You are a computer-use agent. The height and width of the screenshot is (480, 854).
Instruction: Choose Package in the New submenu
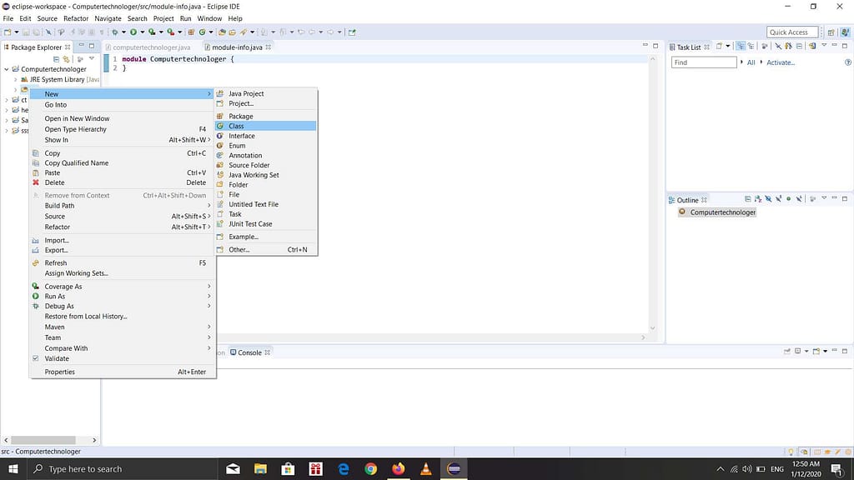click(266, 117)
